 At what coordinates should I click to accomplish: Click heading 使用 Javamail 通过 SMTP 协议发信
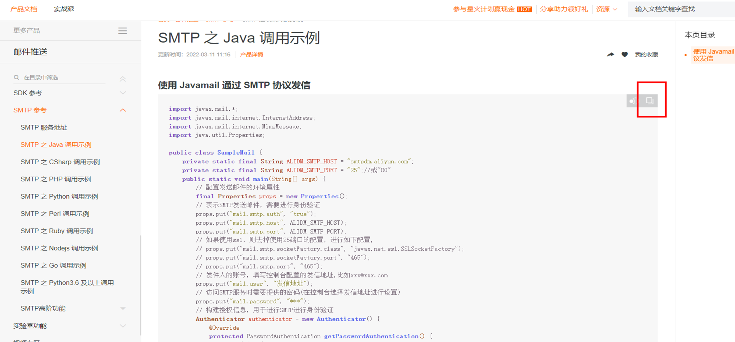click(x=234, y=85)
